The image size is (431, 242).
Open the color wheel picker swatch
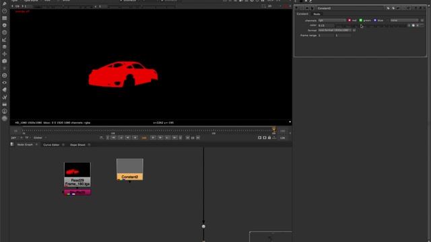(413, 26)
